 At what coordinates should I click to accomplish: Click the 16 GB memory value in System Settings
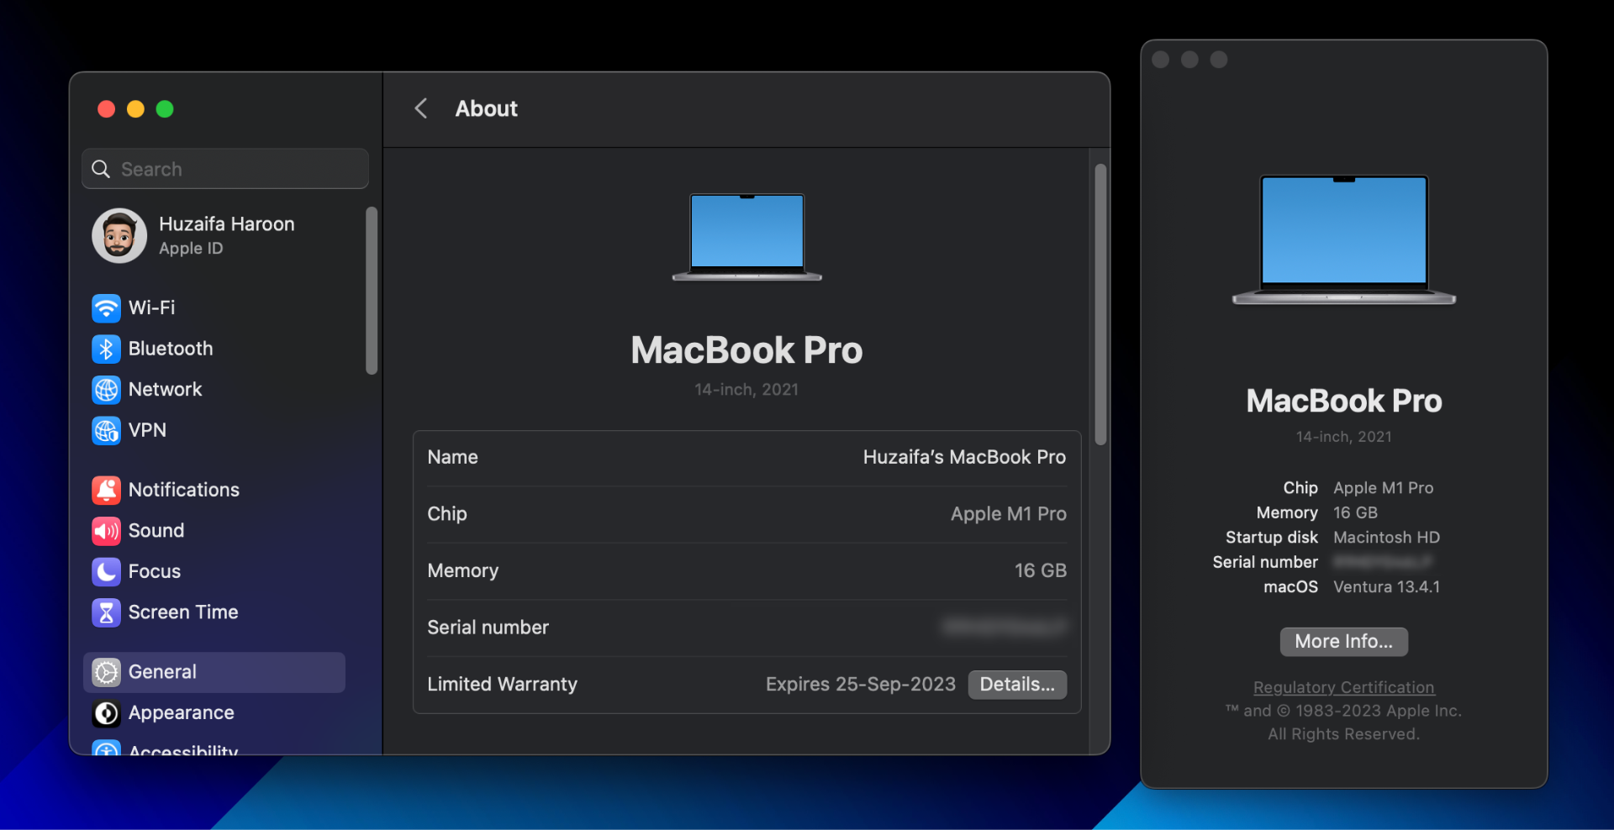click(x=1041, y=570)
